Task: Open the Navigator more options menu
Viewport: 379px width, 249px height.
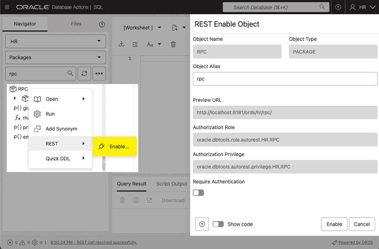Action: [x=99, y=73]
